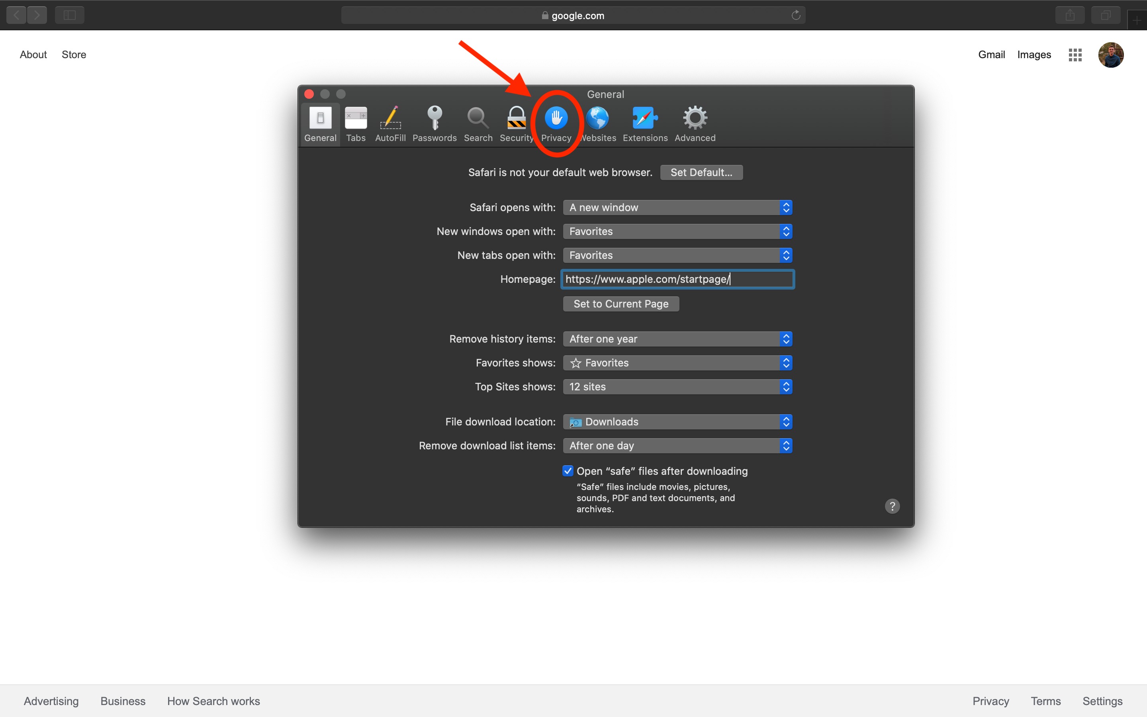Expand the Safari opens with dropdown
The width and height of the screenshot is (1147, 717).
(677, 208)
